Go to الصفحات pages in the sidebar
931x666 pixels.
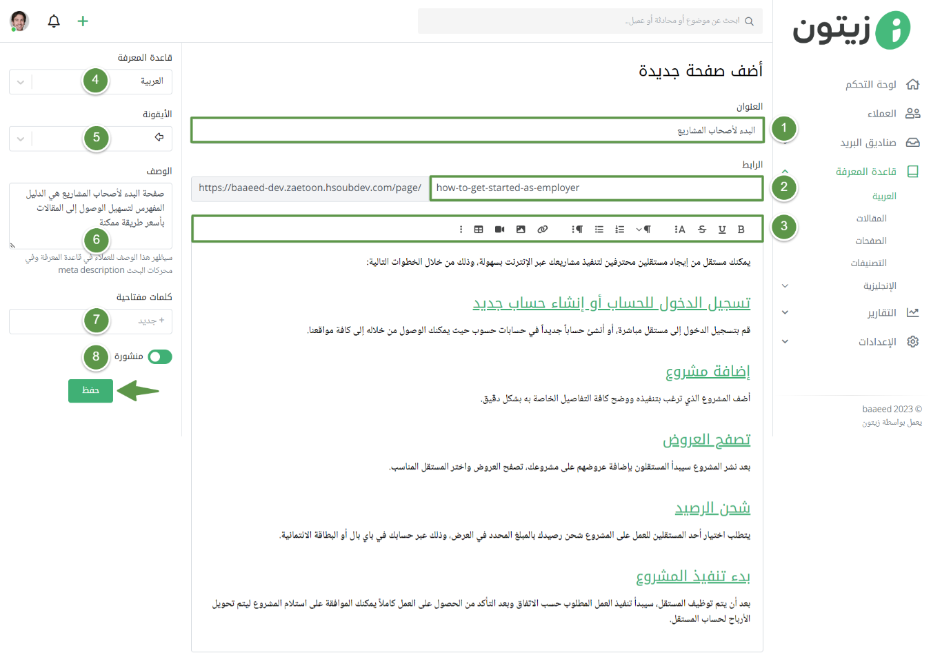point(871,241)
